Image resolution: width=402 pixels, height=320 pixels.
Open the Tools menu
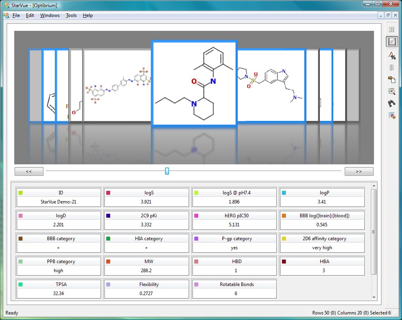tap(71, 15)
